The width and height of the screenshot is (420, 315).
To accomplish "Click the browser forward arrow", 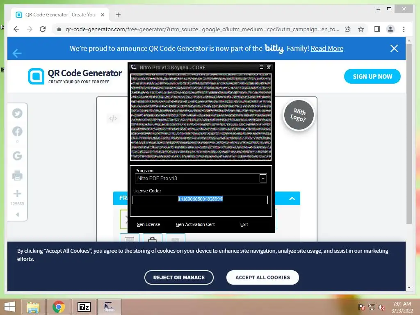I will click(30, 29).
